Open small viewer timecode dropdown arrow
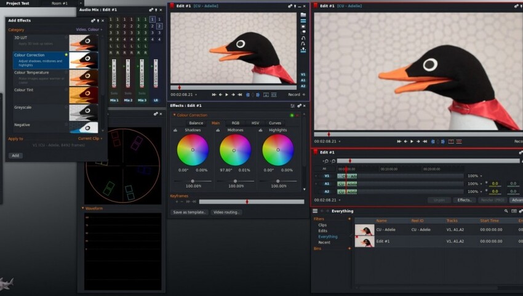Image resolution: width=523 pixels, height=296 pixels. point(196,95)
